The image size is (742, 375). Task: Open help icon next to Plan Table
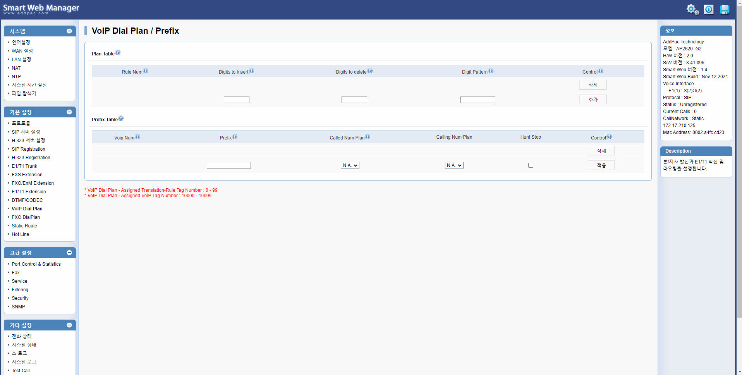(118, 53)
